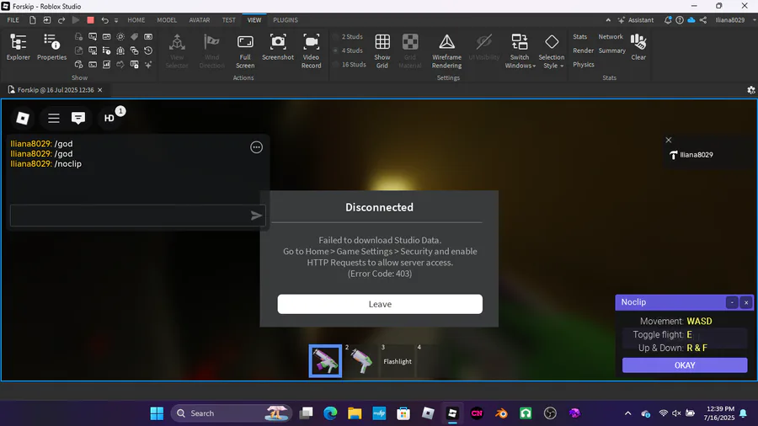Open the Assistant panel
The image size is (758, 426).
coord(636,20)
